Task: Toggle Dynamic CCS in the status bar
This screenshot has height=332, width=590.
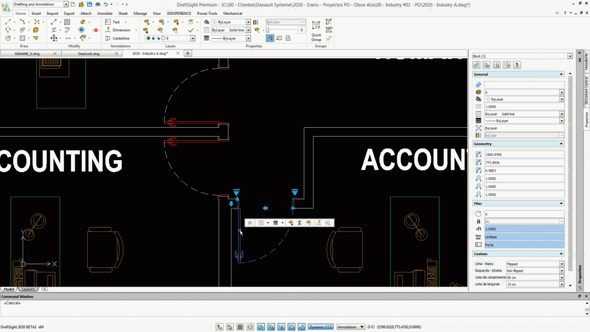Action: (x=320, y=327)
